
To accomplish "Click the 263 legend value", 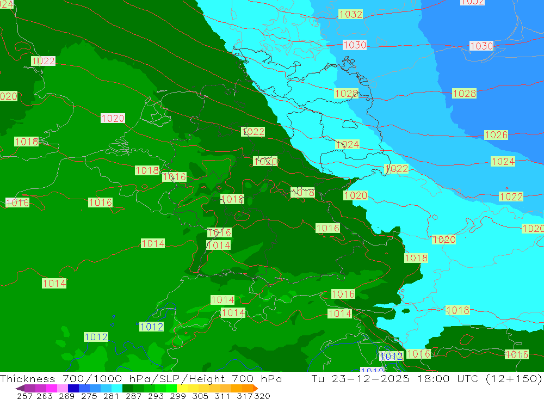I will tap(45, 396).
